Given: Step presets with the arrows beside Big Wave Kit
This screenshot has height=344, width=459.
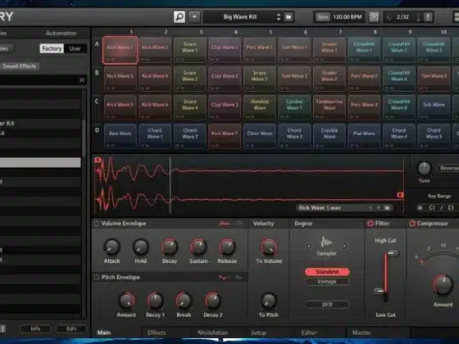Looking at the screenshot, I should click(279, 17).
